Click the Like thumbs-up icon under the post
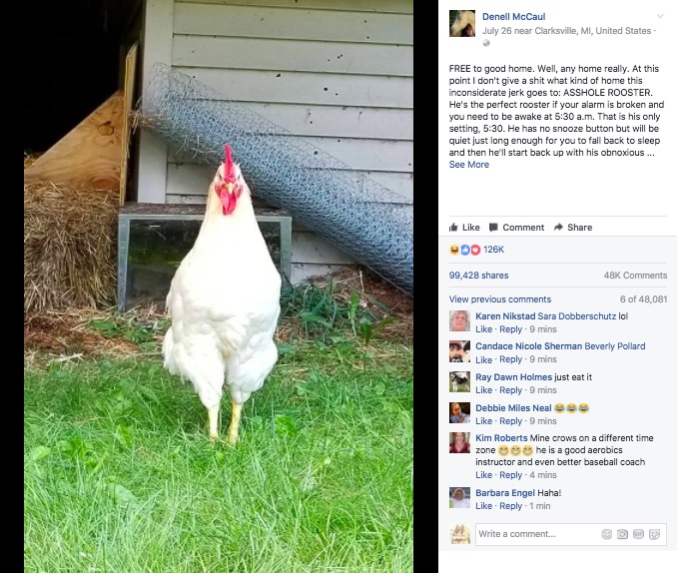This screenshot has height=573, width=677. pos(453,228)
